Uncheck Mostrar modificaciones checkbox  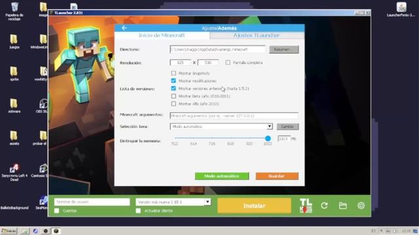point(173,80)
